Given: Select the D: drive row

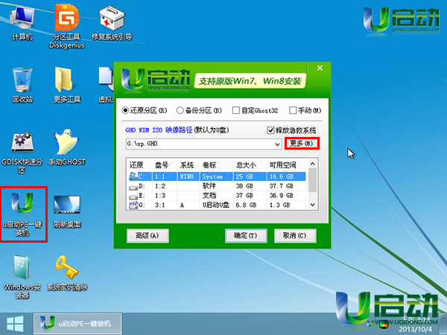Looking at the screenshot, I should (217, 186).
